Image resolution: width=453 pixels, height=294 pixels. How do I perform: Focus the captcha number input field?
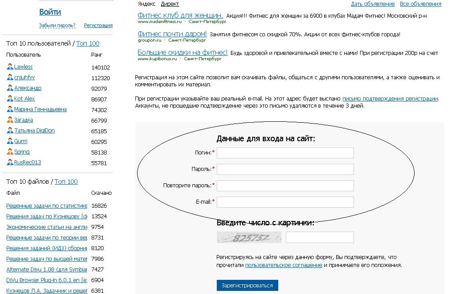click(x=320, y=237)
